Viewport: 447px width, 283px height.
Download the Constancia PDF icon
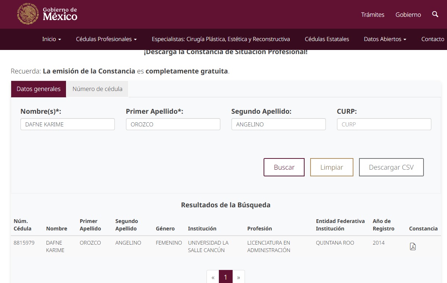coord(413,246)
